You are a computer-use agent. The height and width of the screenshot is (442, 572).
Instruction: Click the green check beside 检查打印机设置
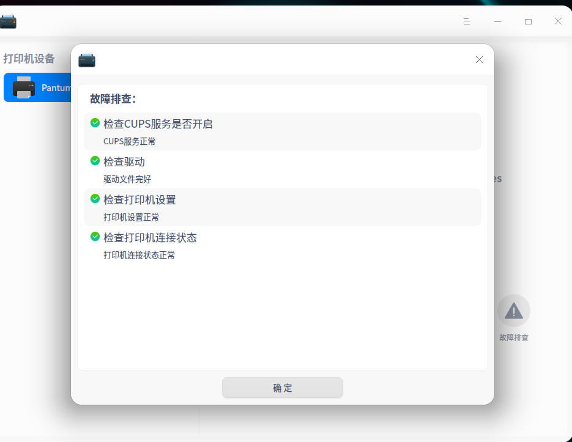pos(95,199)
